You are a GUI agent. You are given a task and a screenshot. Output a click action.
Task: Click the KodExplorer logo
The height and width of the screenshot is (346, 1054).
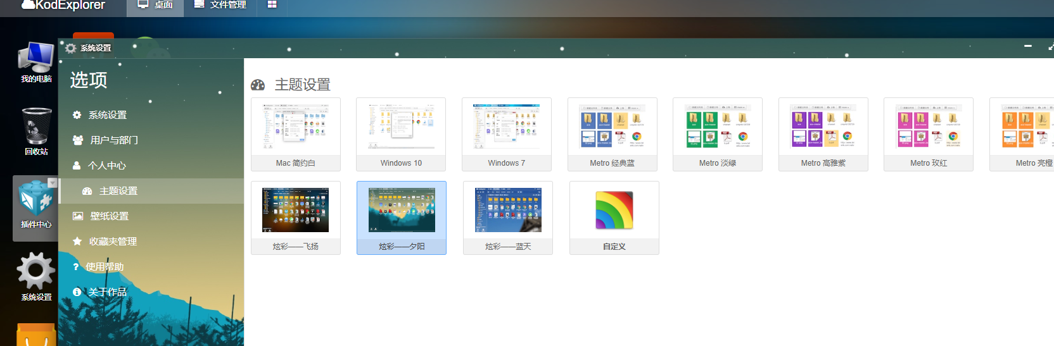(x=63, y=5)
